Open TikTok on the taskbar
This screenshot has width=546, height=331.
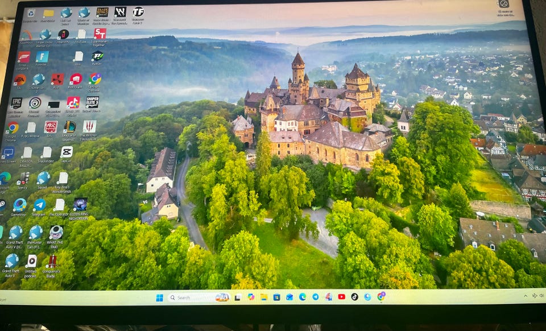pos(354,297)
